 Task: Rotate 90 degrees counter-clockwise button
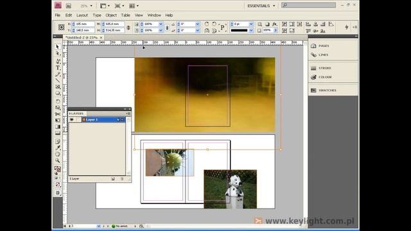(214, 24)
